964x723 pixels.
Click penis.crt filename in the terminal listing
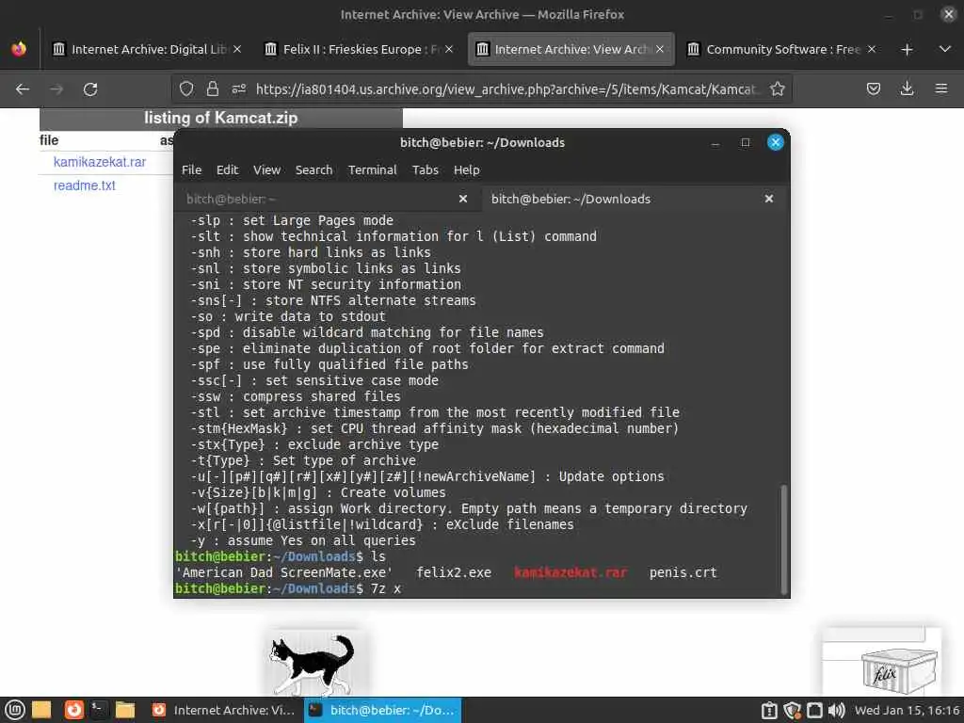pos(683,572)
